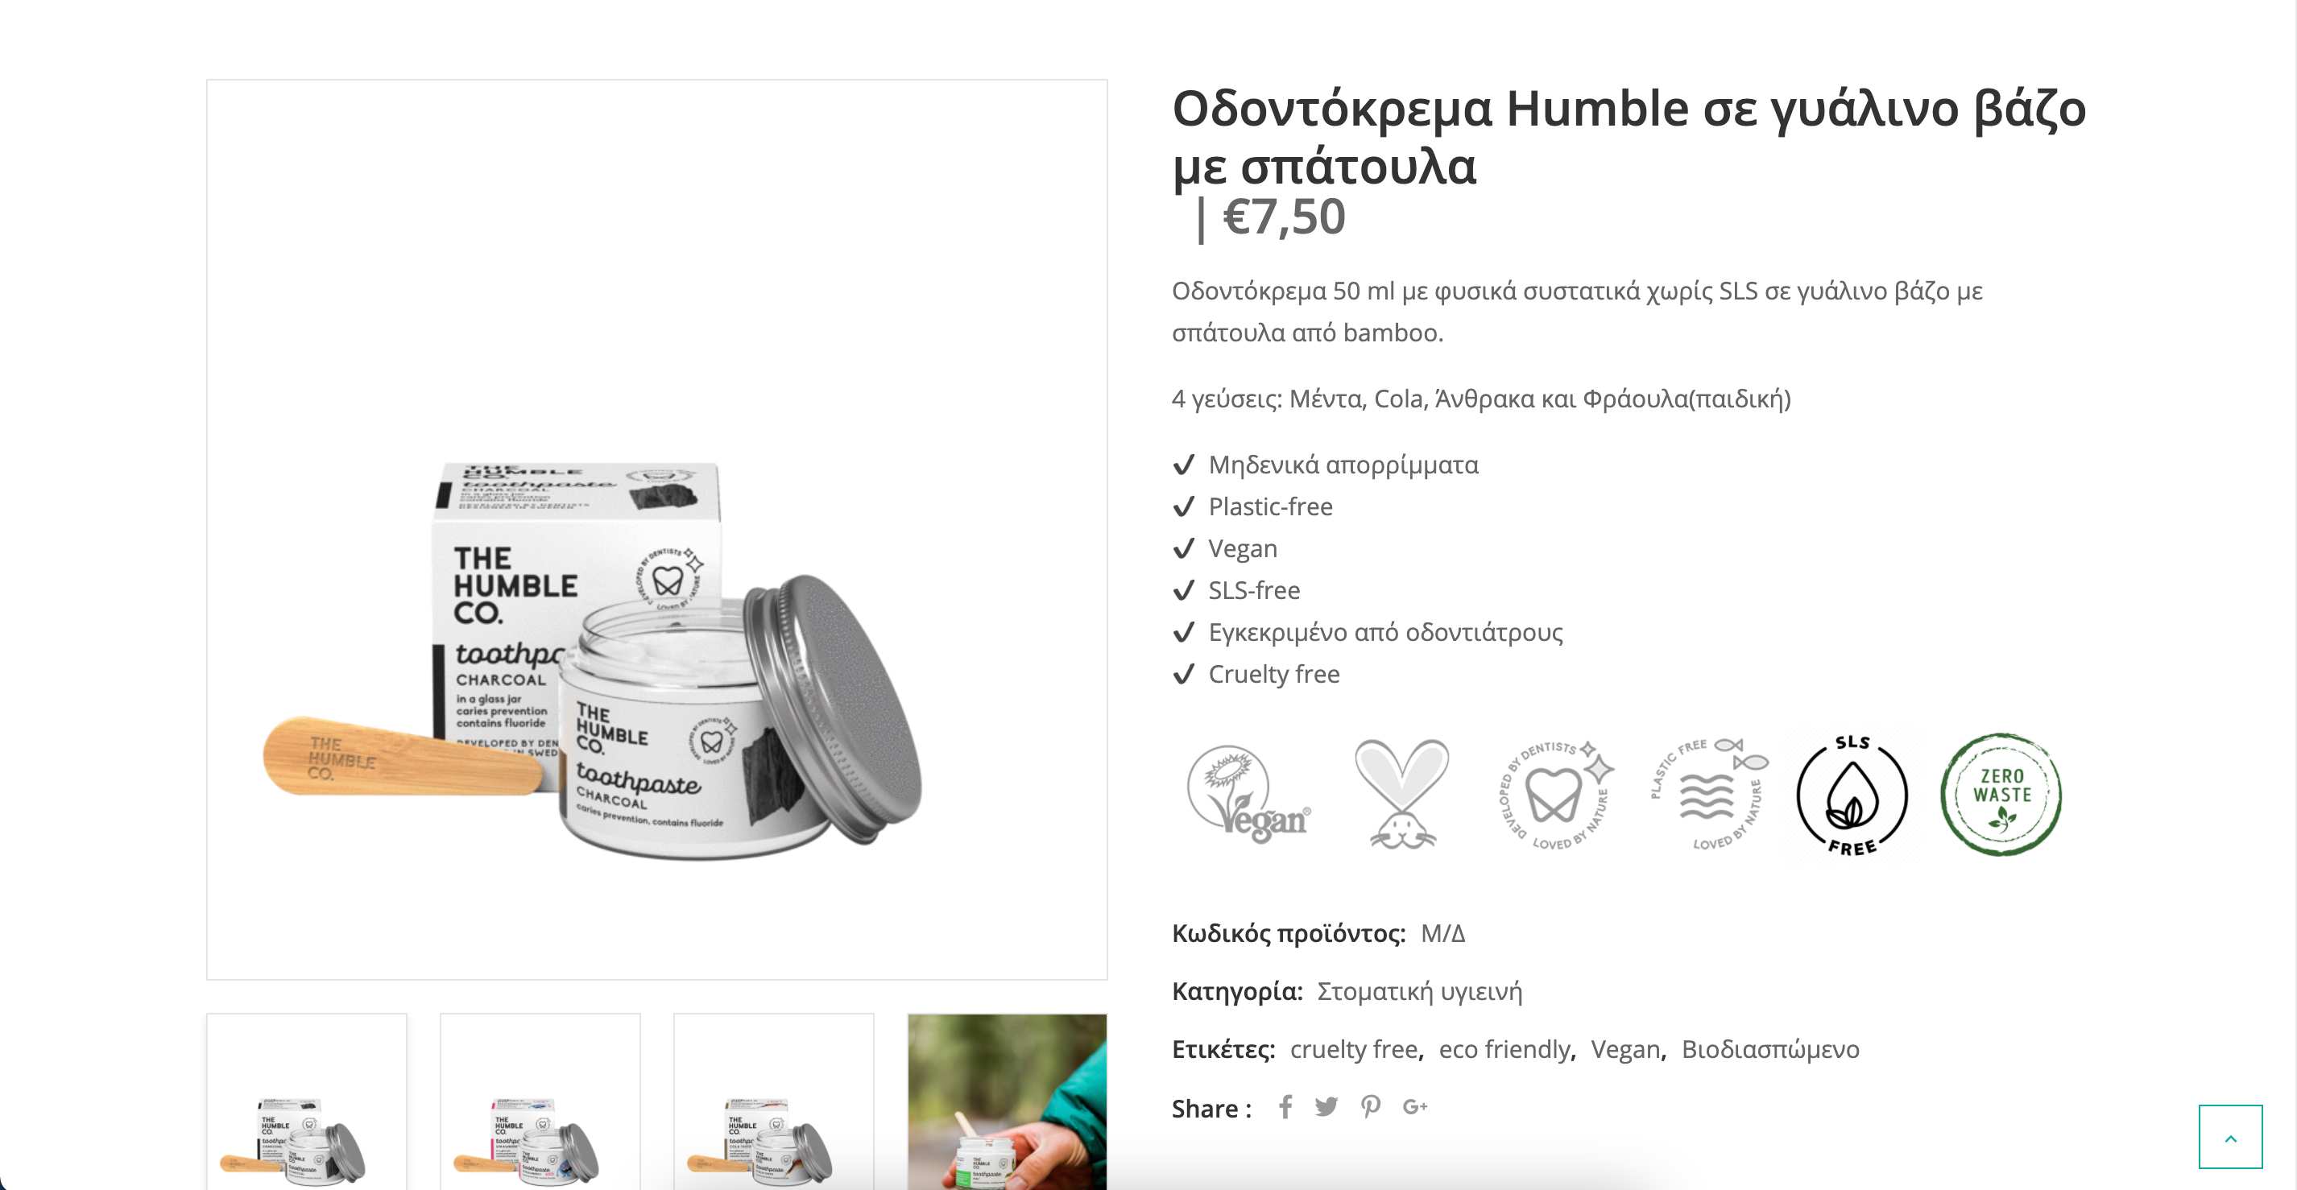
Task: Click the SLS Free badge
Action: point(1852,794)
